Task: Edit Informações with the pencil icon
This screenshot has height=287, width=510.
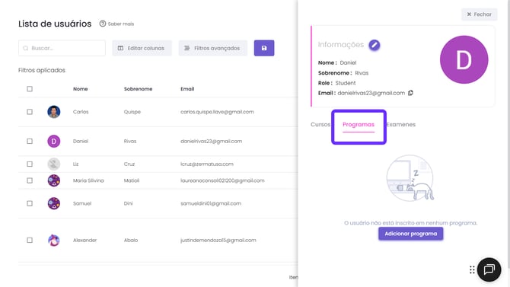Action: pos(375,45)
